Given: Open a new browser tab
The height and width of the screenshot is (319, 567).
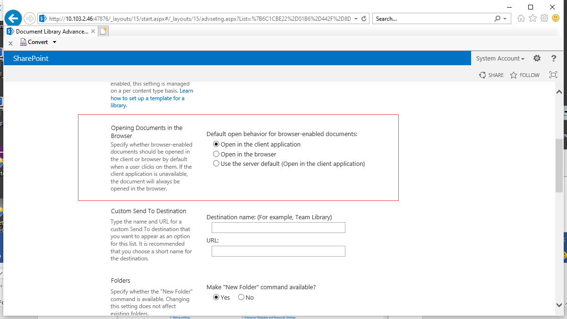Looking at the screenshot, I should [x=103, y=31].
